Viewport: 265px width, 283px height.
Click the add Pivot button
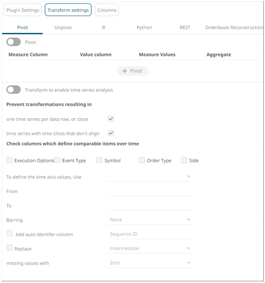tap(132, 71)
